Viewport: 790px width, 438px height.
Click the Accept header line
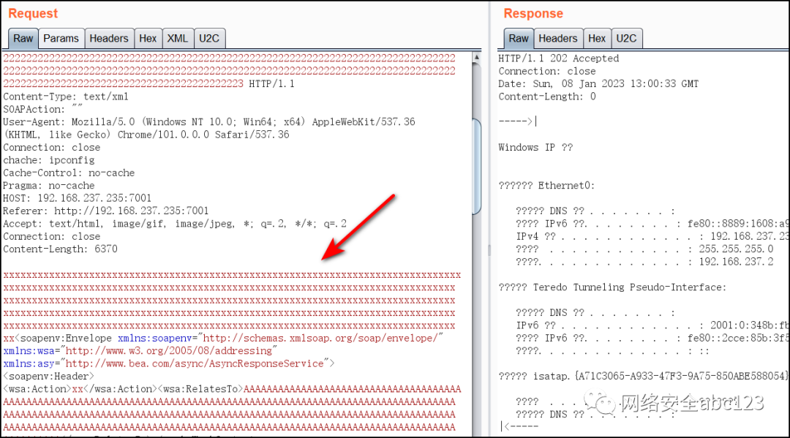175,224
